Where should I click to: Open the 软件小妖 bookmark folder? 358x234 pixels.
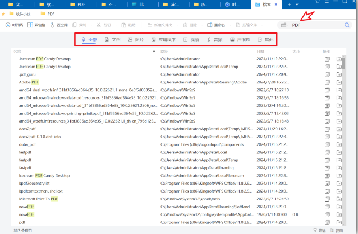coord(20,14)
